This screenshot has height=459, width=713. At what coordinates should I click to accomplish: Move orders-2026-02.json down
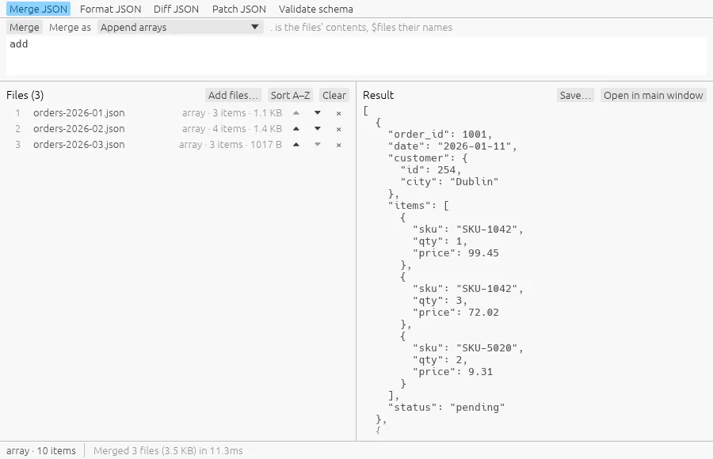pos(318,129)
